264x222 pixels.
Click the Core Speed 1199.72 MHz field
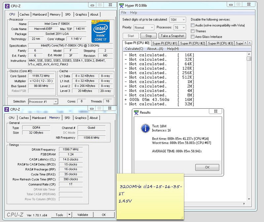coord(41,76)
